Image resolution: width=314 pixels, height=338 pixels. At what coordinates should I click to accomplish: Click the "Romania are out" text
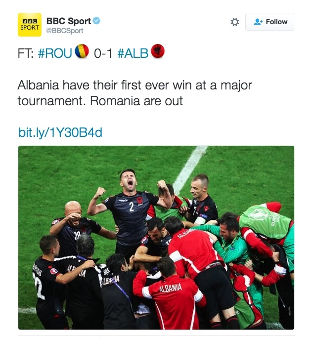pos(136,101)
